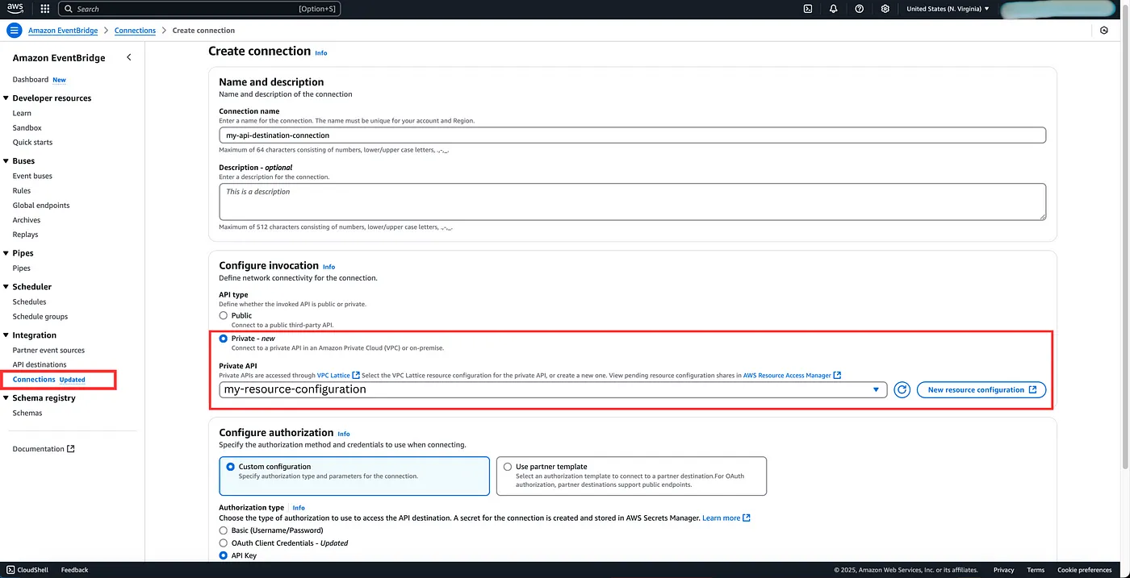Collapse the Developer resources section
This screenshot has width=1130, height=578.
tap(6, 98)
